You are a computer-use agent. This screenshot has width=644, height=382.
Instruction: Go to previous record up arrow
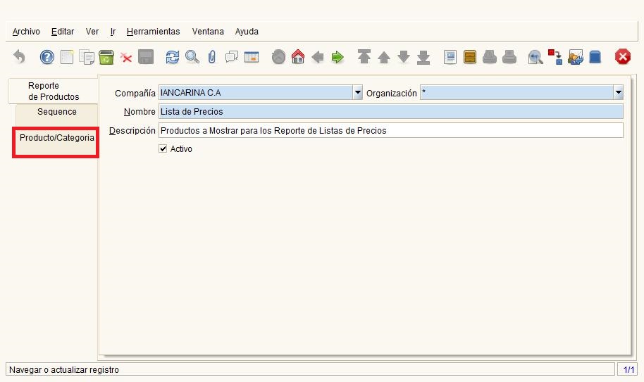[383, 57]
